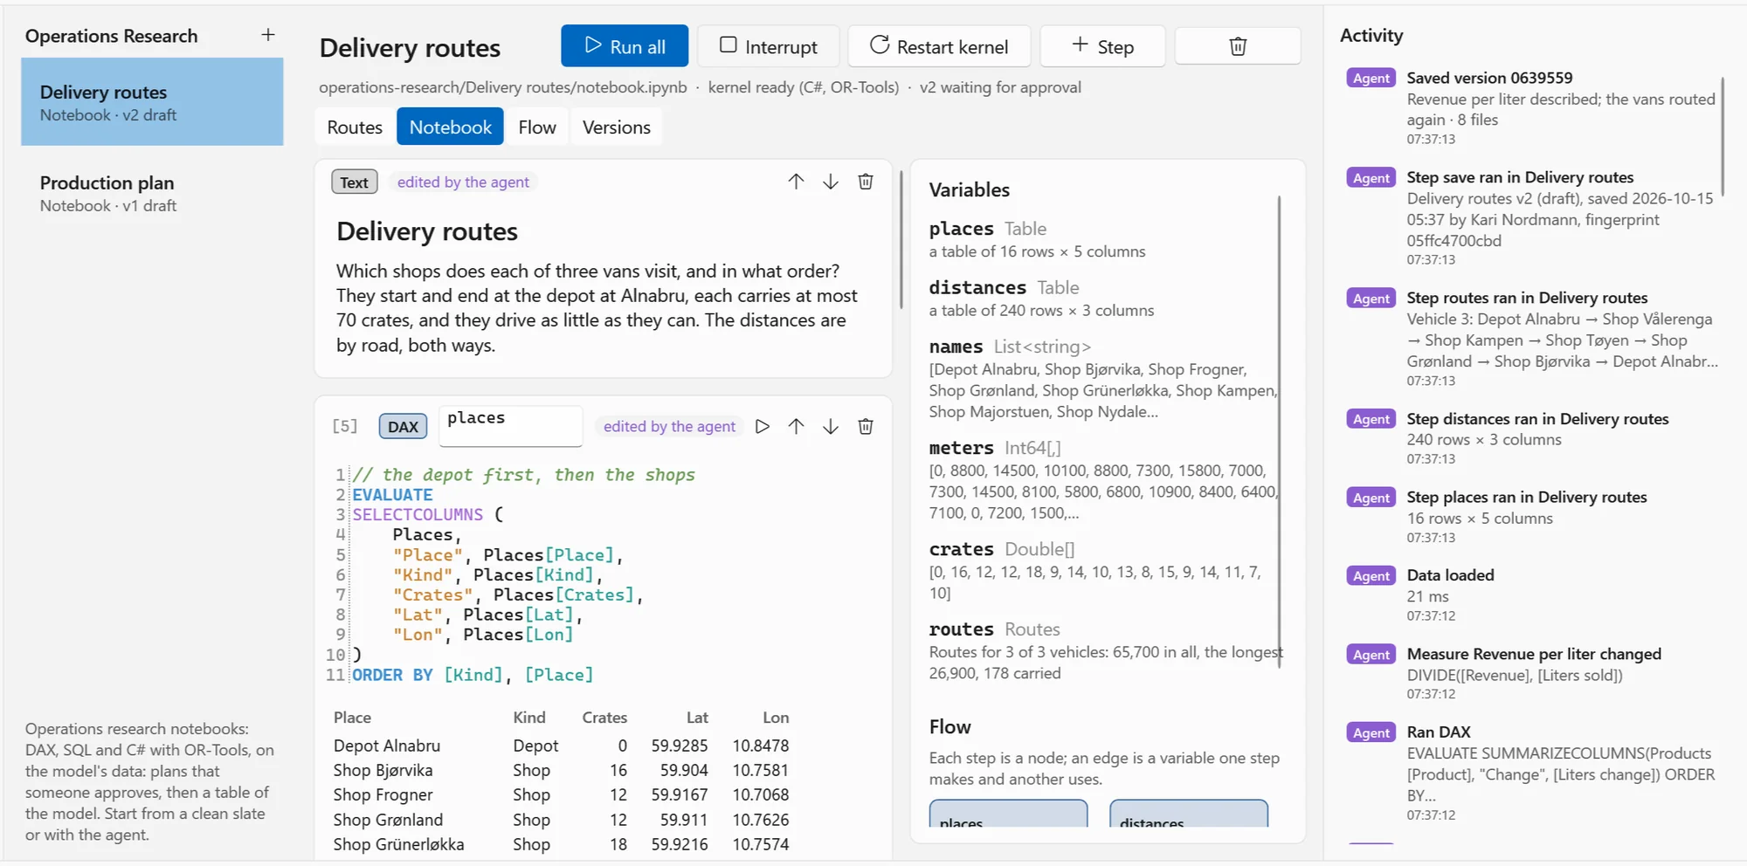Open the Versions tab
This screenshot has width=1747, height=866.
point(617,127)
